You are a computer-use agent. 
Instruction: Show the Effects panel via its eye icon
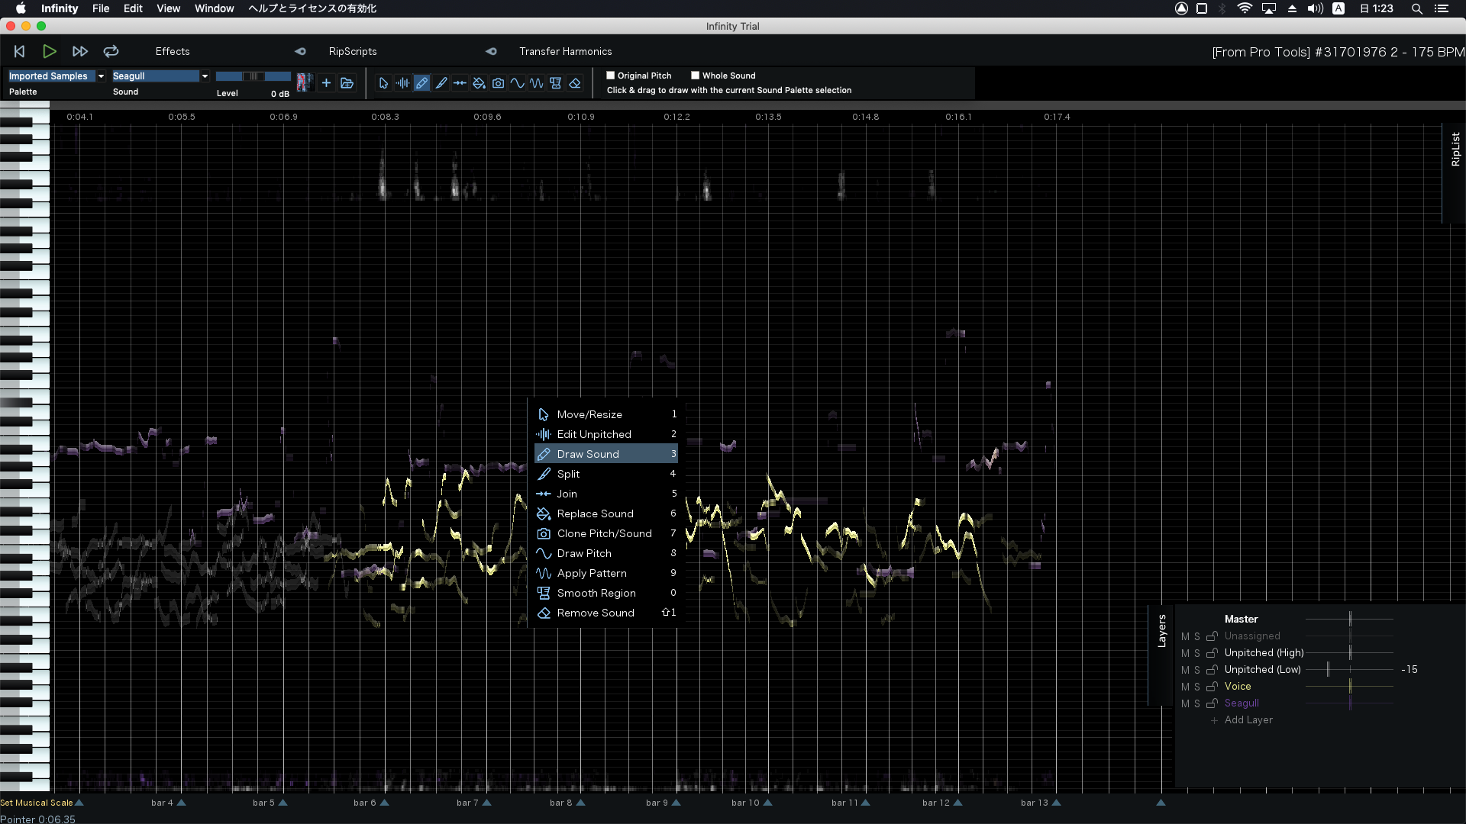[300, 51]
